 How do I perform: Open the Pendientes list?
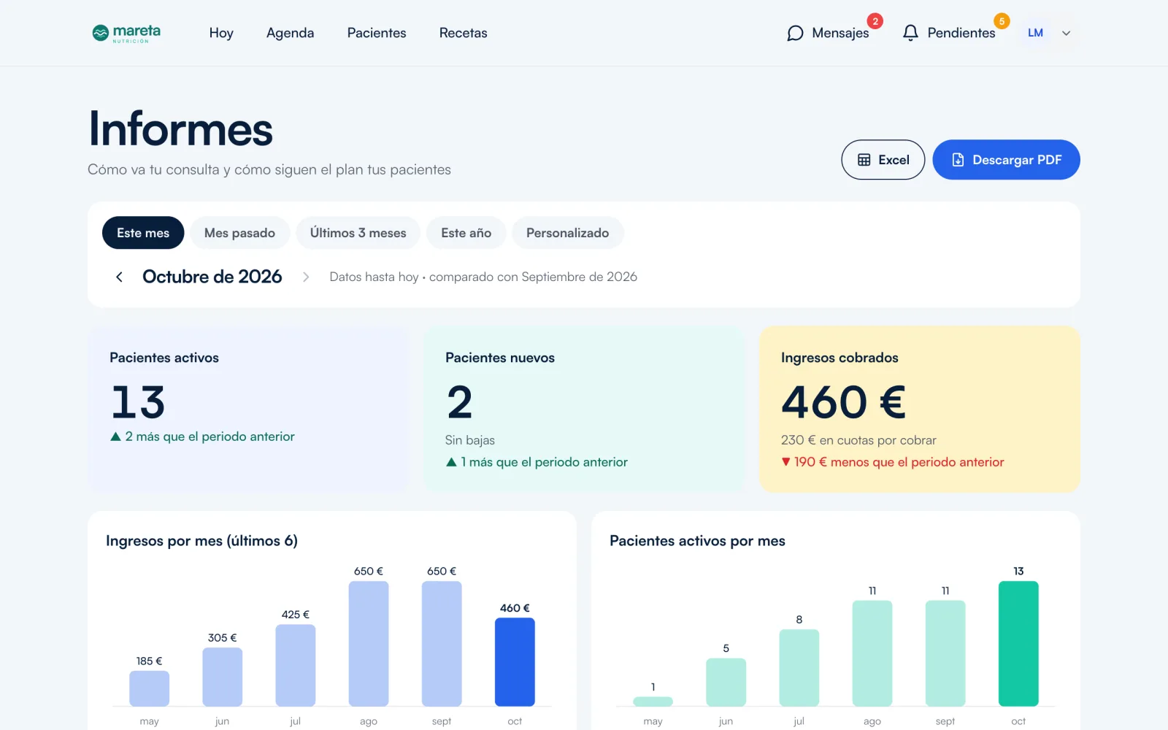961,33
